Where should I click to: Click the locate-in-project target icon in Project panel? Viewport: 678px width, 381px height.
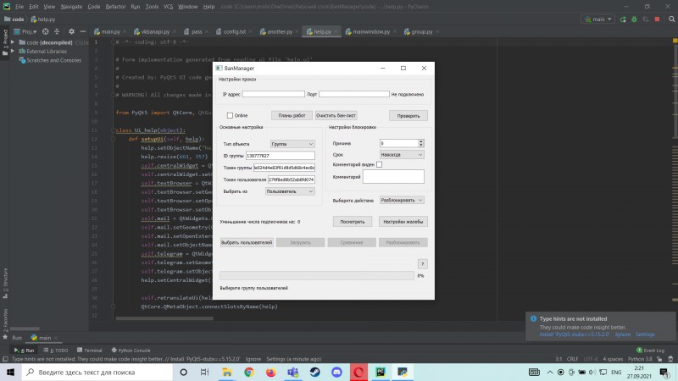pos(46,31)
